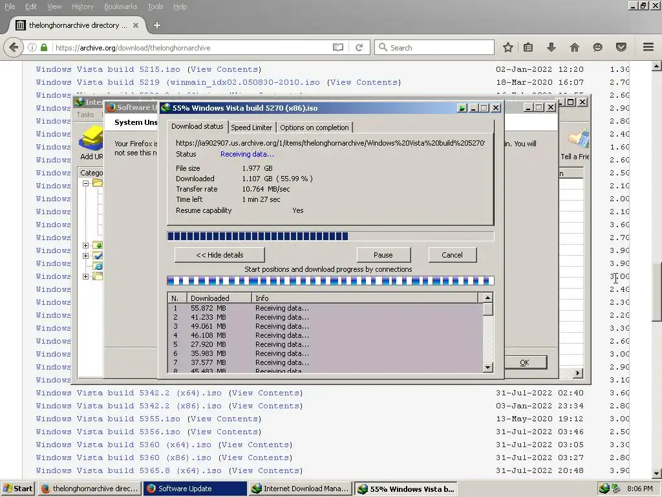Image resolution: width=662 pixels, height=497 pixels.
Task: Open site information icon in address bar
Action: [x=32, y=47]
